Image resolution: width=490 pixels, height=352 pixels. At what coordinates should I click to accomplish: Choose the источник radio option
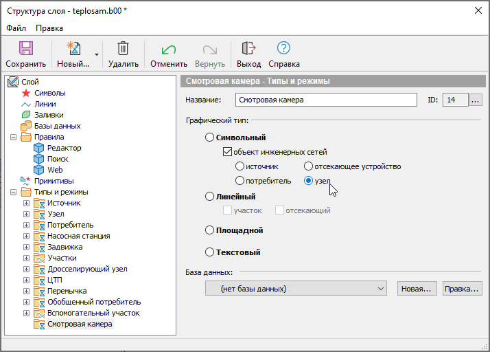[x=240, y=166]
